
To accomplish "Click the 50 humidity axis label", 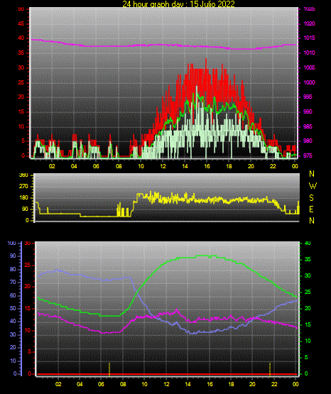I will pos(13,308).
